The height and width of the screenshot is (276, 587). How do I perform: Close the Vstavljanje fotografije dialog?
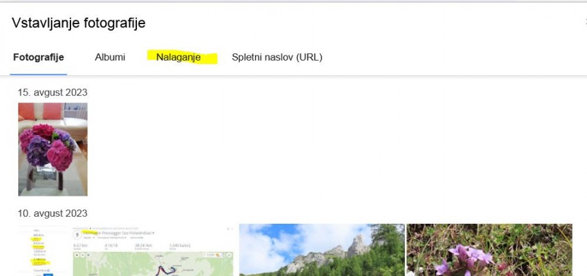coord(584,23)
